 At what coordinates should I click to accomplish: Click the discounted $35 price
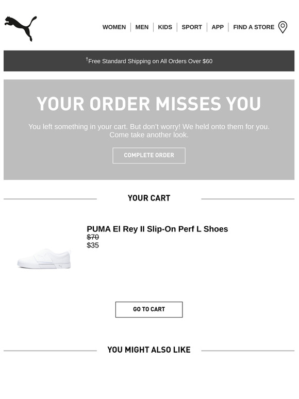(x=93, y=245)
